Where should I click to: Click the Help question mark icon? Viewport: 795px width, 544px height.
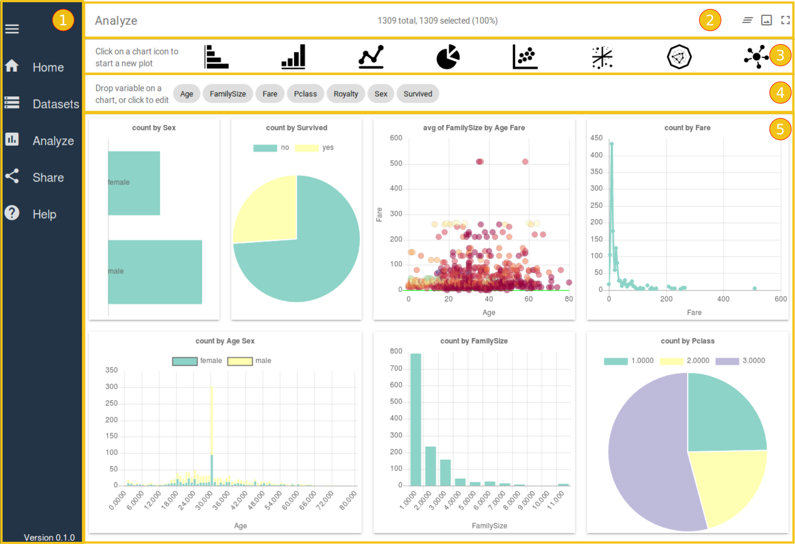coord(12,213)
